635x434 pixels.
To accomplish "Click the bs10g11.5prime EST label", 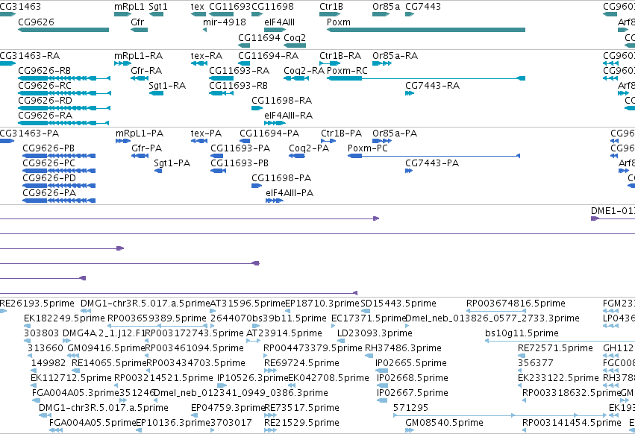I will pyautogui.click(x=522, y=333).
